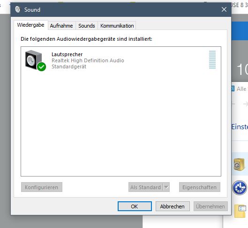Viewport: 248px width, 228px height.
Task: Expand the Als Standard dropdown arrow
Action: coord(166,187)
